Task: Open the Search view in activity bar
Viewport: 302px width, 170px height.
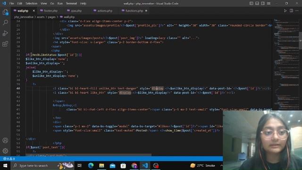Action: point(5,23)
